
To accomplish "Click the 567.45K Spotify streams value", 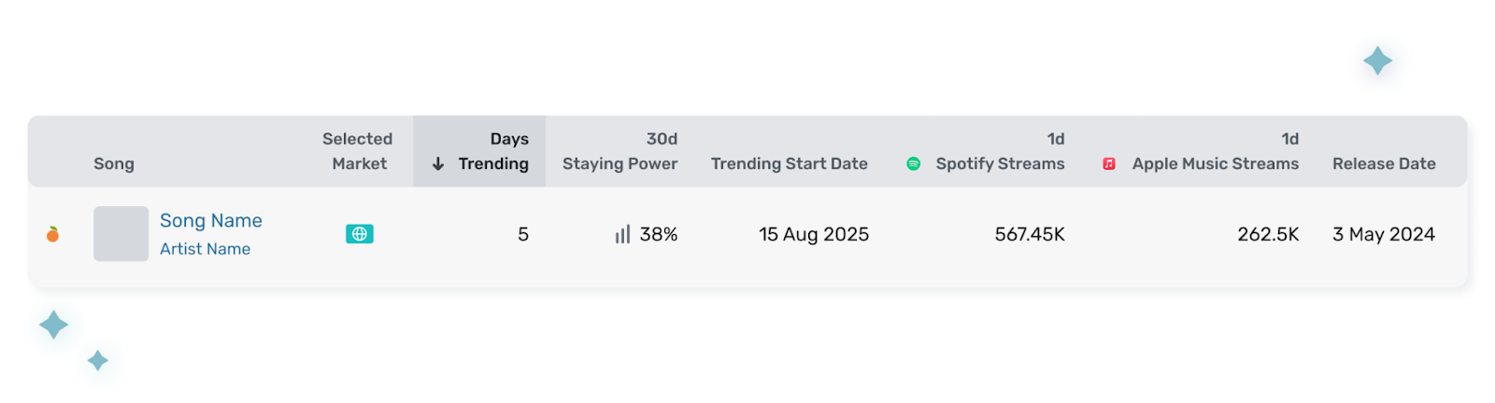I will (x=1030, y=235).
